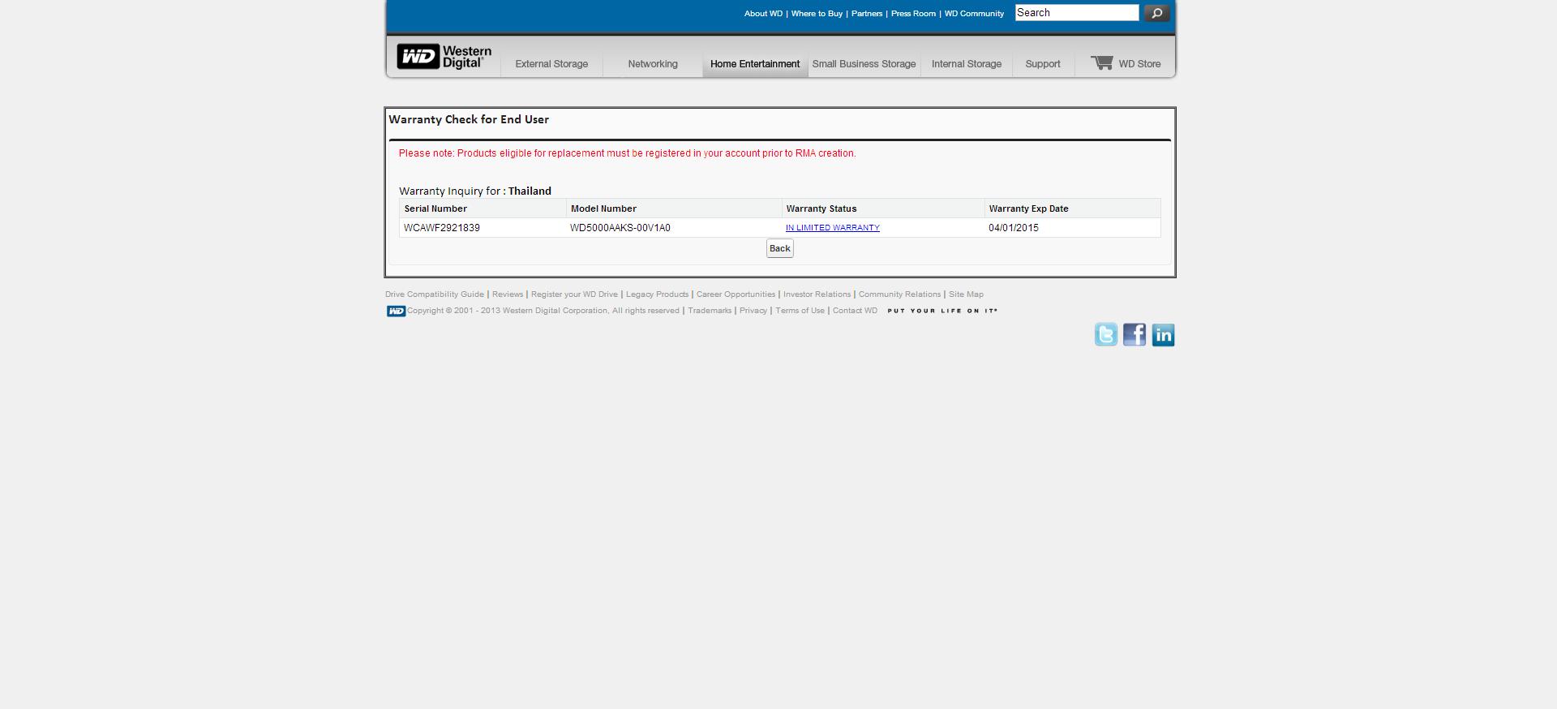Click serial number WCAWF2921839 cell
1557x709 pixels.
[x=483, y=228]
